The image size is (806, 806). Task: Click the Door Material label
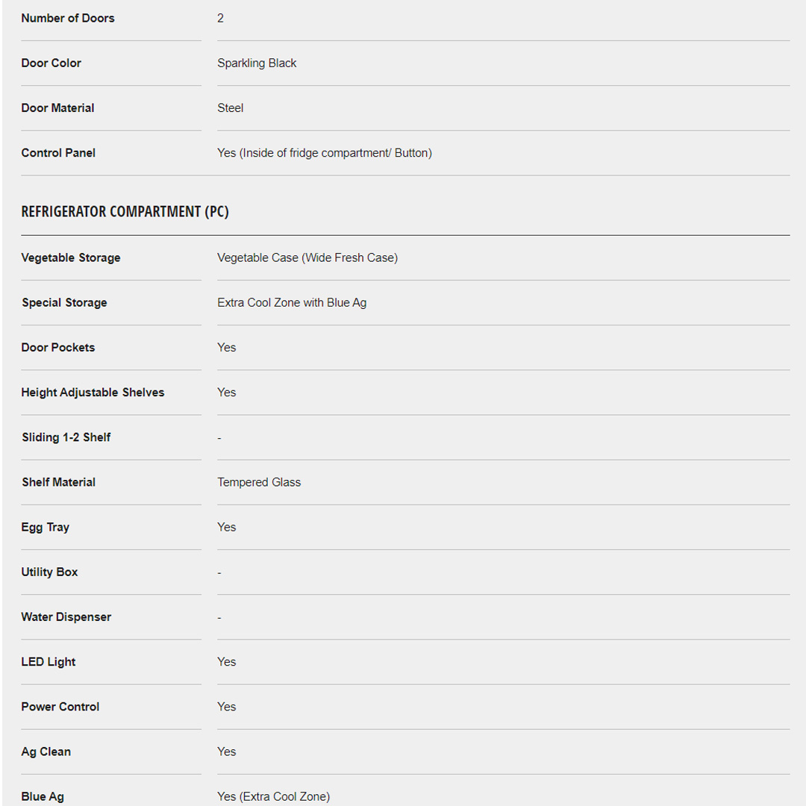(57, 108)
